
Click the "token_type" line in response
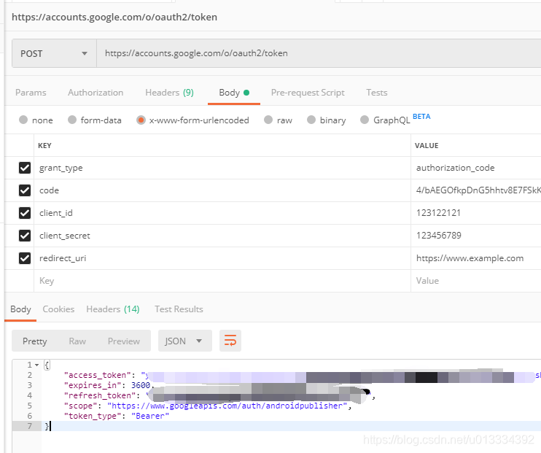[x=117, y=416]
